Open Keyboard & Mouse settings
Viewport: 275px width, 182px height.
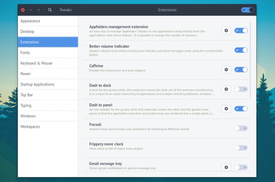coord(48,63)
